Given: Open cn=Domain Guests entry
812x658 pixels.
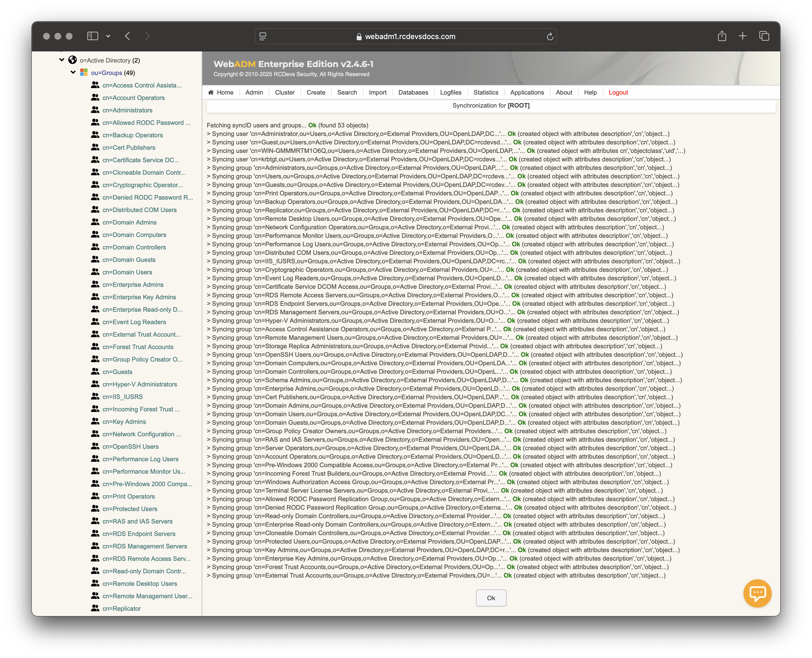Looking at the screenshot, I should pyautogui.click(x=129, y=260).
